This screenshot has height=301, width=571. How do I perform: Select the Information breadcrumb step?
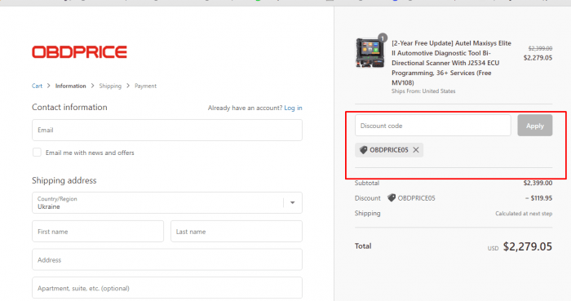point(71,86)
